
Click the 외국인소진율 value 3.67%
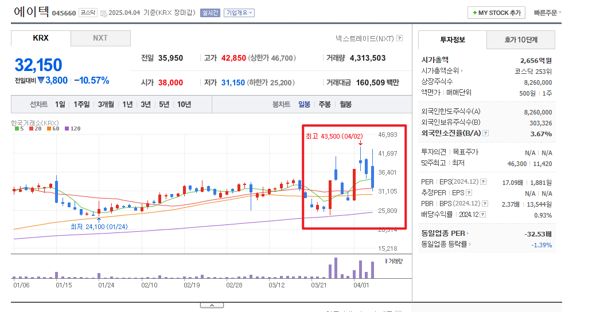coord(541,133)
